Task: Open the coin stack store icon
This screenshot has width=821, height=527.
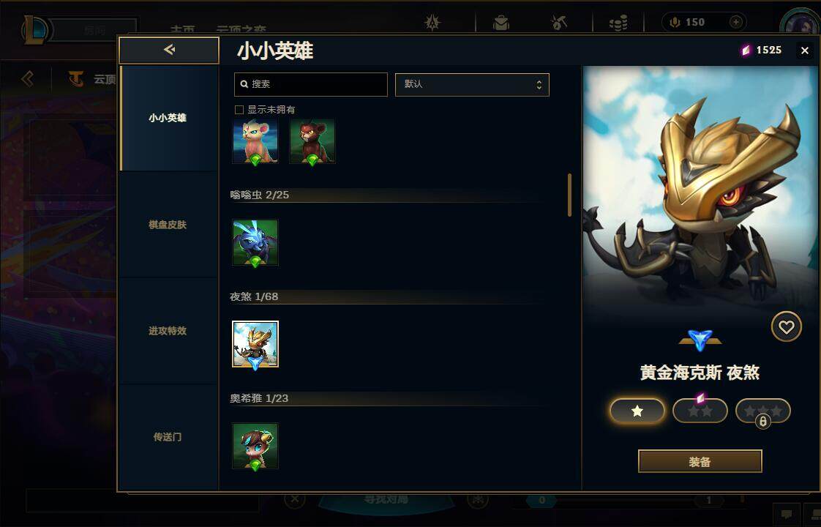Action: [x=618, y=23]
